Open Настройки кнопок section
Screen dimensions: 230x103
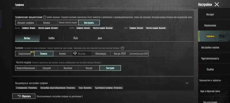tap(214, 47)
